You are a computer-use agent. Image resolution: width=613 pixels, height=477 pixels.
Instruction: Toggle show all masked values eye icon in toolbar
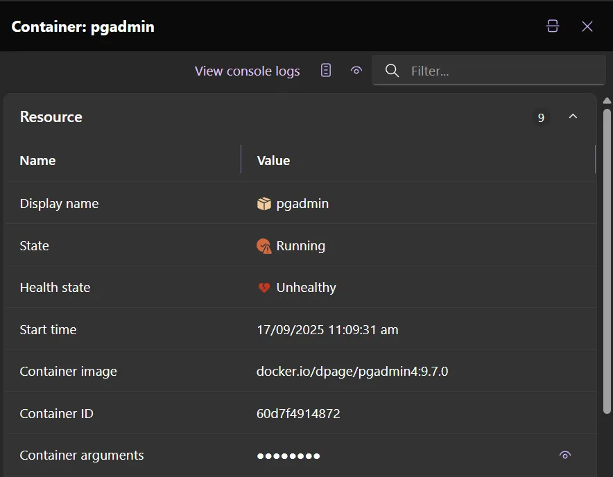[x=356, y=70]
